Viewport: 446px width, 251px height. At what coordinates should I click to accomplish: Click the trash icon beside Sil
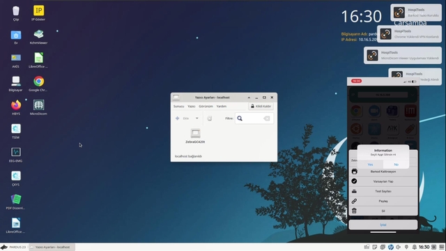coord(354,211)
